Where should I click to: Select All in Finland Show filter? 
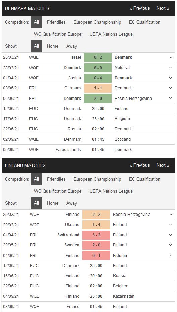(36, 203)
